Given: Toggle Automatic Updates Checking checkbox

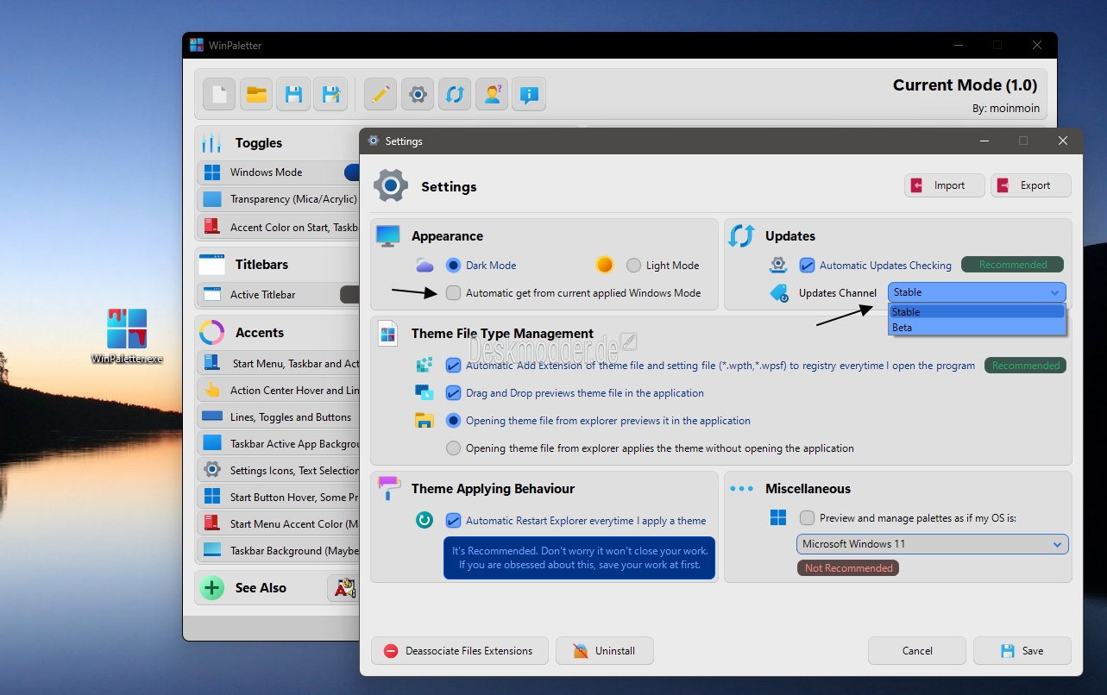Looking at the screenshot, I should click(808, 266).
